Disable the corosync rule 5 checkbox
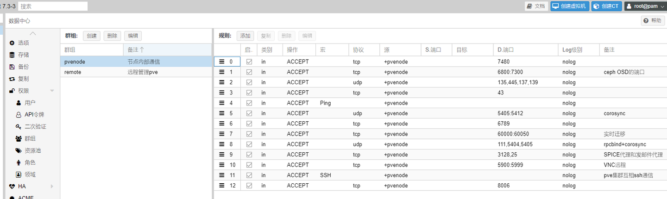The height and width of the screenshot is (199, 667). pos(249,113)
